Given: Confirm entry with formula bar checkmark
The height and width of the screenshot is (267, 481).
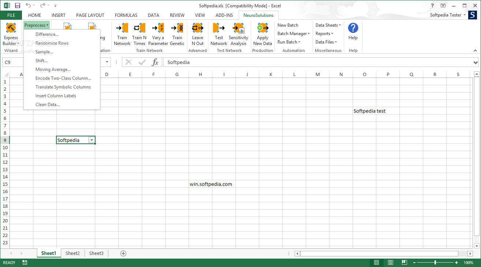Looking at the screenshot, I should [x=142, y=62].
